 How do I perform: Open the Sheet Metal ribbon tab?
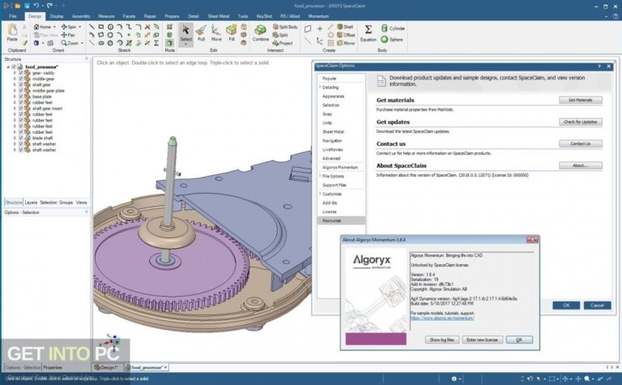pos(218,16)
